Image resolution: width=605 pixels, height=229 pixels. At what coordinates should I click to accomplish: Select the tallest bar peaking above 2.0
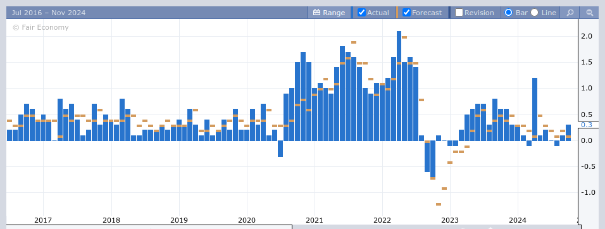click(x=399, y=86)
